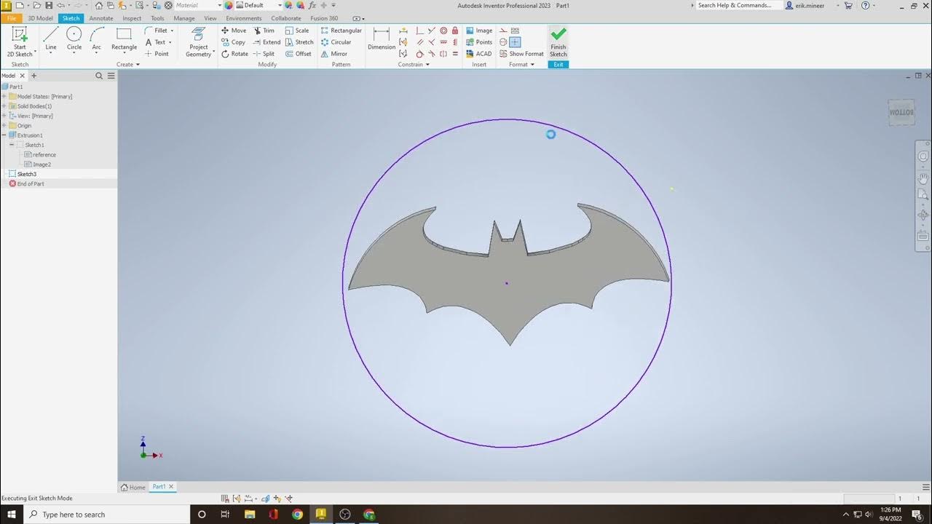Insert an ACAD file
The height and width of the screenshot is (524, 932).
pyautogui.click(x=479, y=54)
